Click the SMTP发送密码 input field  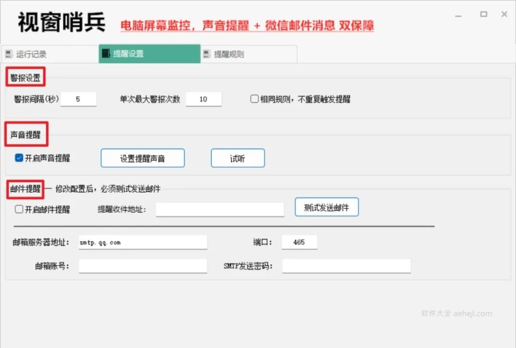[x=346, y=266]
